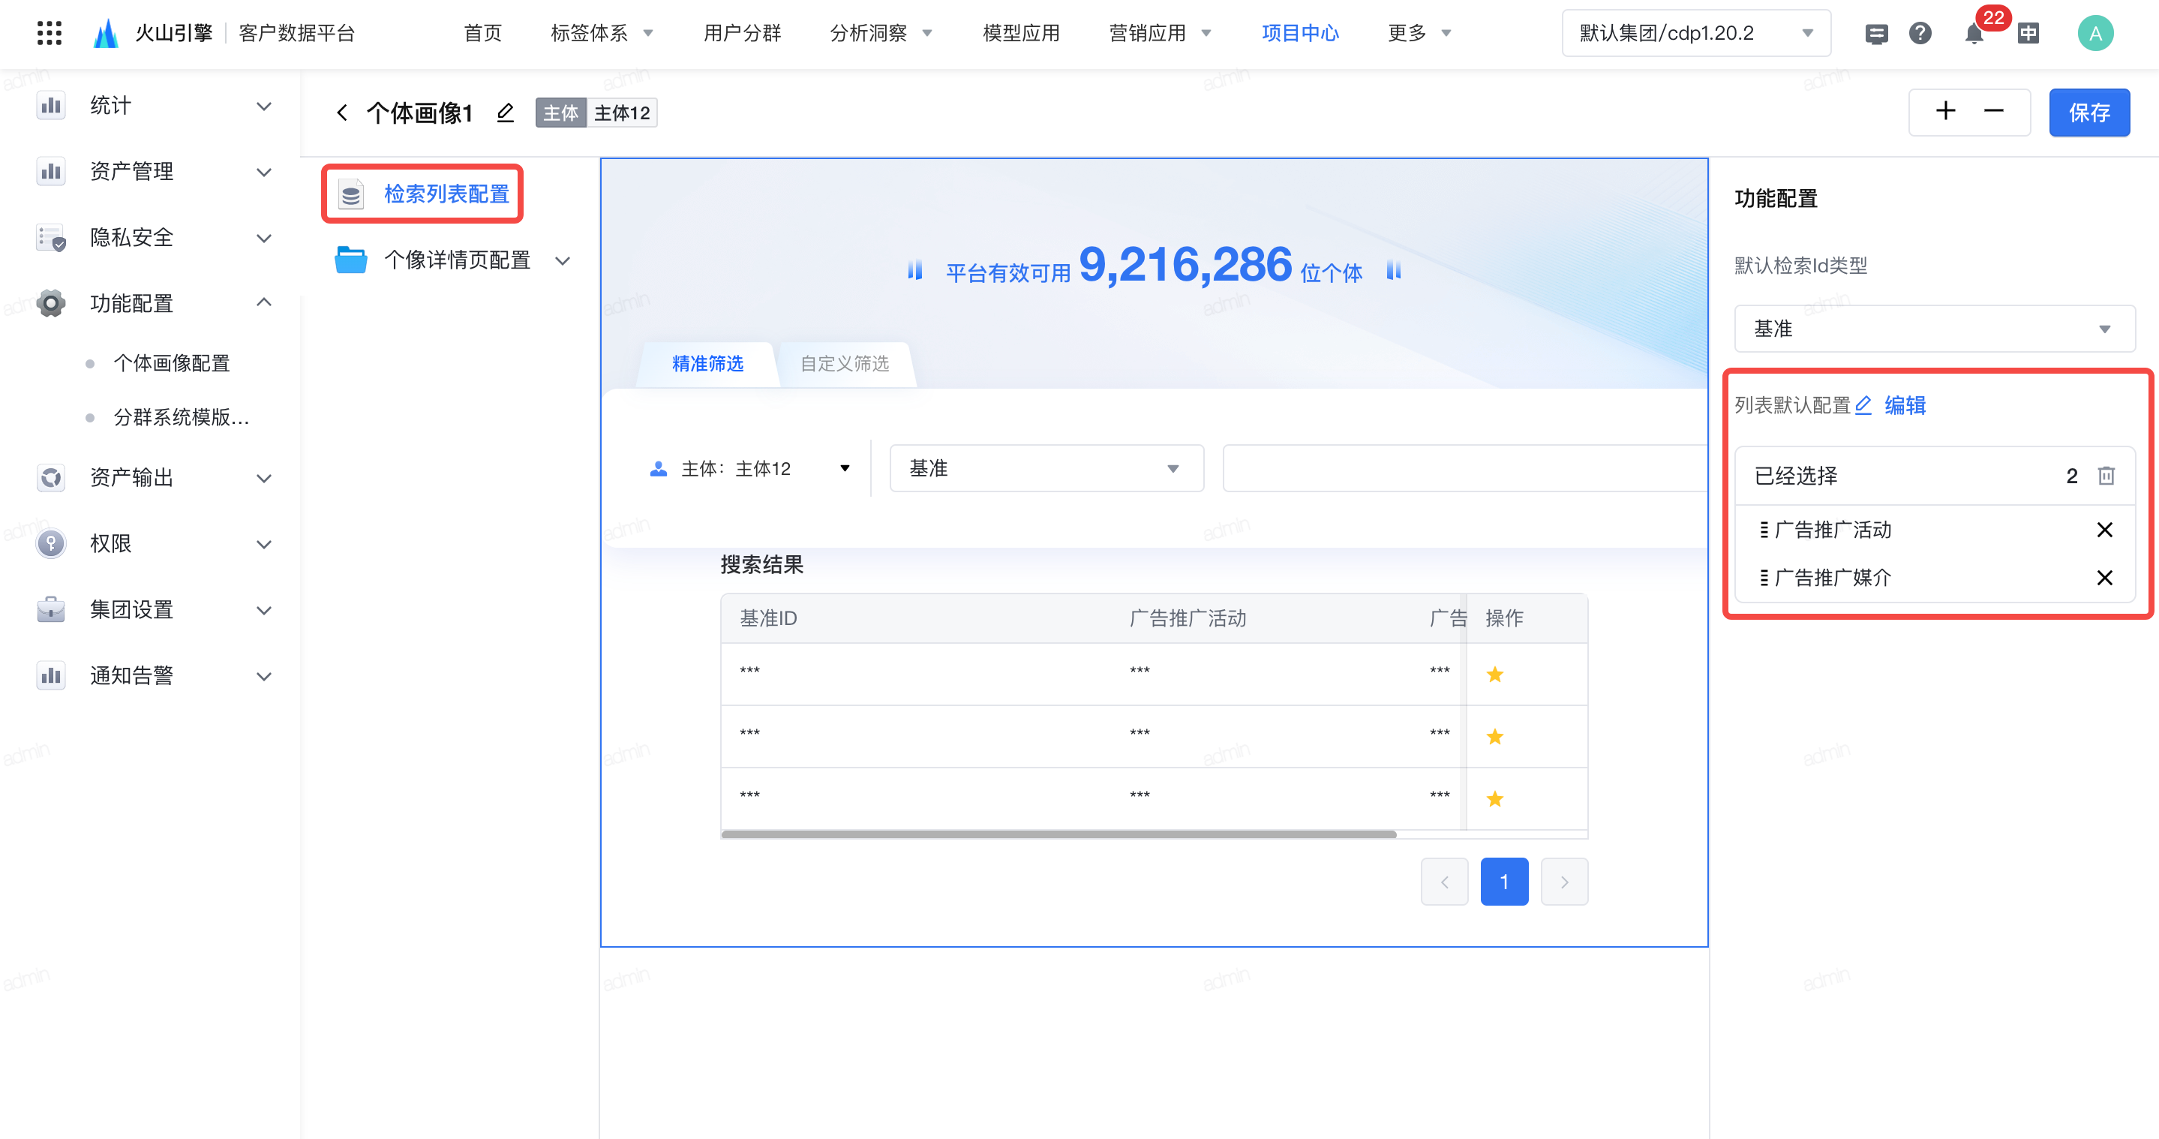Zoom in with the plus icon
Image resolution: width=2159 pixels, height=1139 pixels.
1945,112
